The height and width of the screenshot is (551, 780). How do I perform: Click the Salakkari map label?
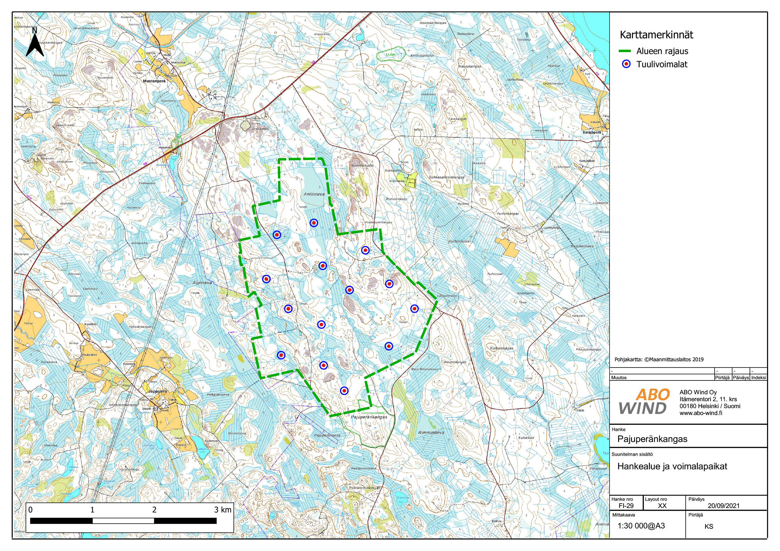click(526, 438)
